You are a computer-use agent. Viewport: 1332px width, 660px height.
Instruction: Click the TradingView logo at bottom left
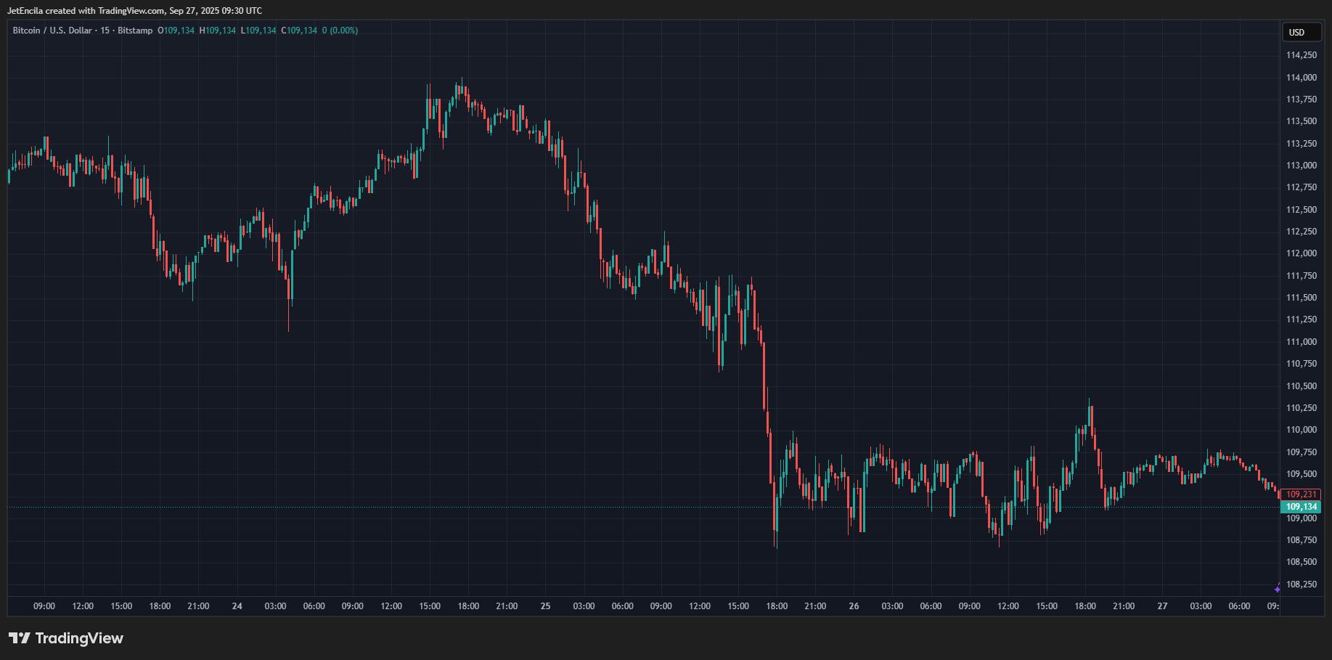pos(66,638)
